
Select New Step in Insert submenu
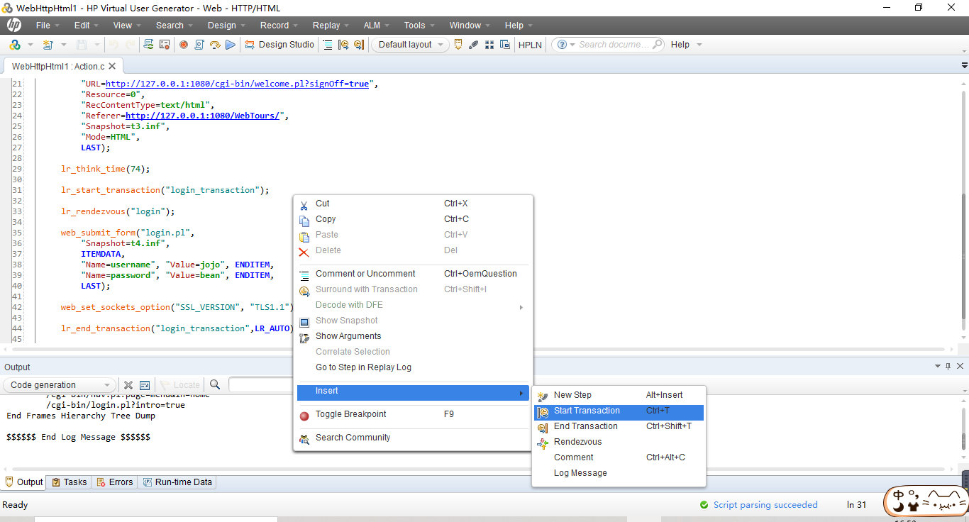coord(619,395)
